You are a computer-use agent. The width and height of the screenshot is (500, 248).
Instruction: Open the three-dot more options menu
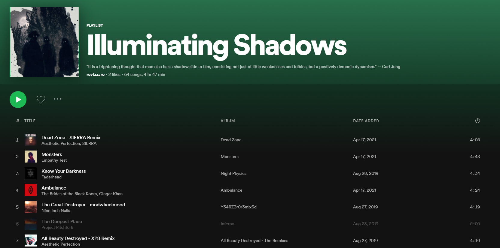click(58, 99)
